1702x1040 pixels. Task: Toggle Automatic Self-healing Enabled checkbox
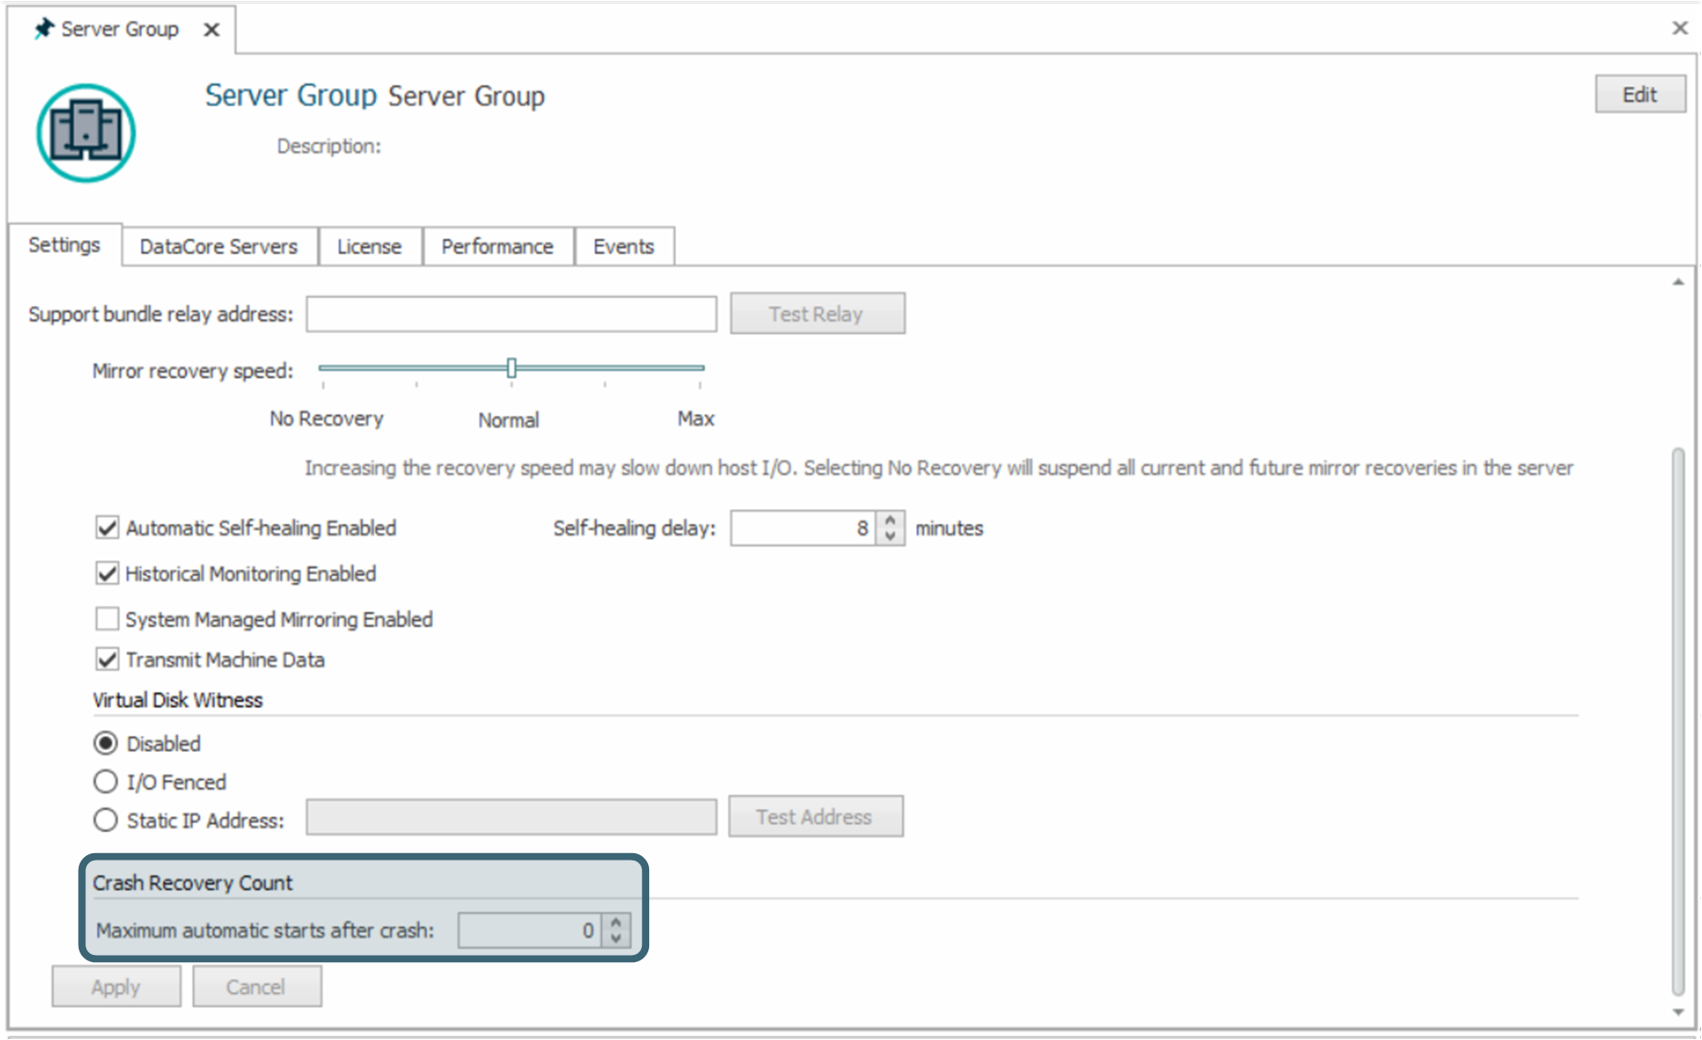pyautogui.click(x=107, y=528)
